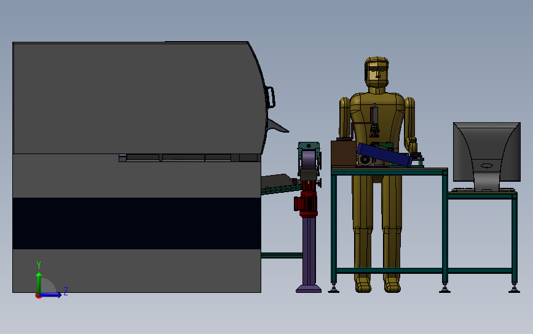Select the machine's bottom gray base panel
Image resolution: width=533 pixels, height=334 pixels.
pyautogui.click(x=136, y=271)
